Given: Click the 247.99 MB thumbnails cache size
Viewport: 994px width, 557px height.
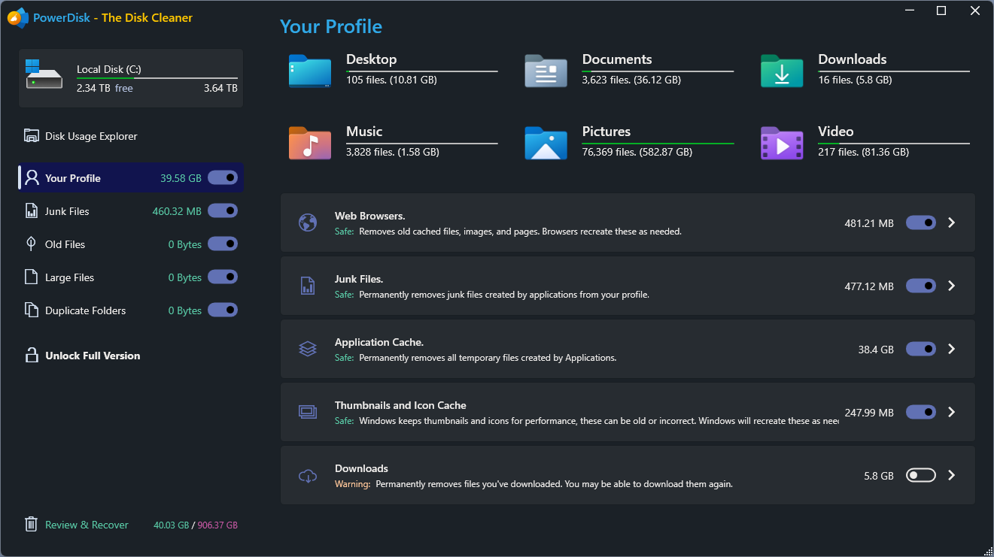Looking at the screenshot, I should [x=869, y=413].
